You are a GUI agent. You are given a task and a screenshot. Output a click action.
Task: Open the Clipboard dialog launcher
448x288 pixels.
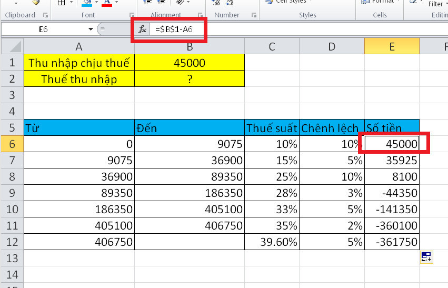coord(45,15)
